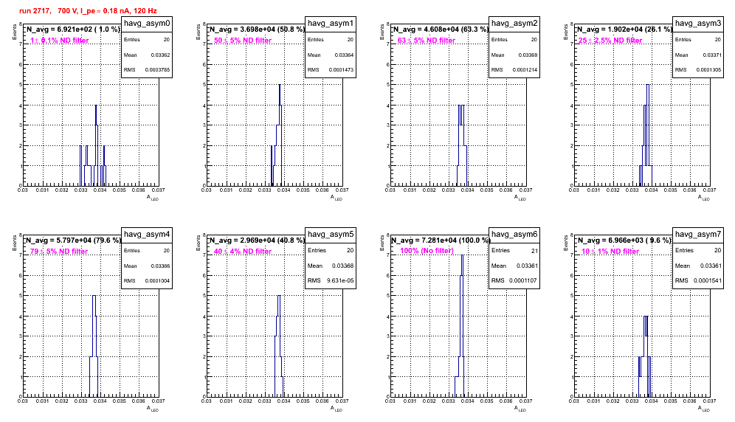This screenshot has height=422, width=735.
Task: Click Mean value 0.03371 in havg_asym3
Action: pyautogui.click(x=711, y=55)
